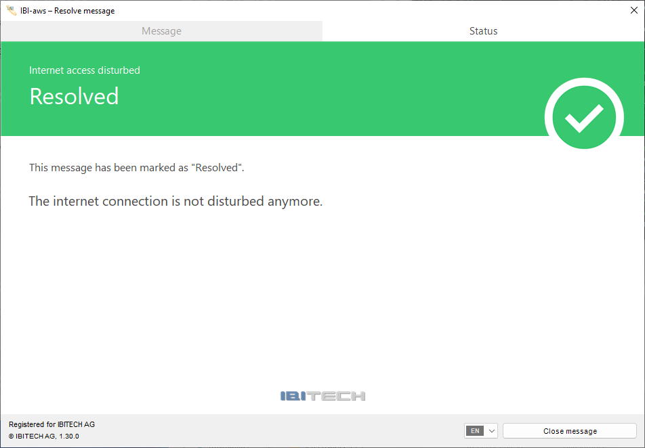Click the "Internet access disturbed" subtitle
This screenshot has height=448, width=645.
85,70
